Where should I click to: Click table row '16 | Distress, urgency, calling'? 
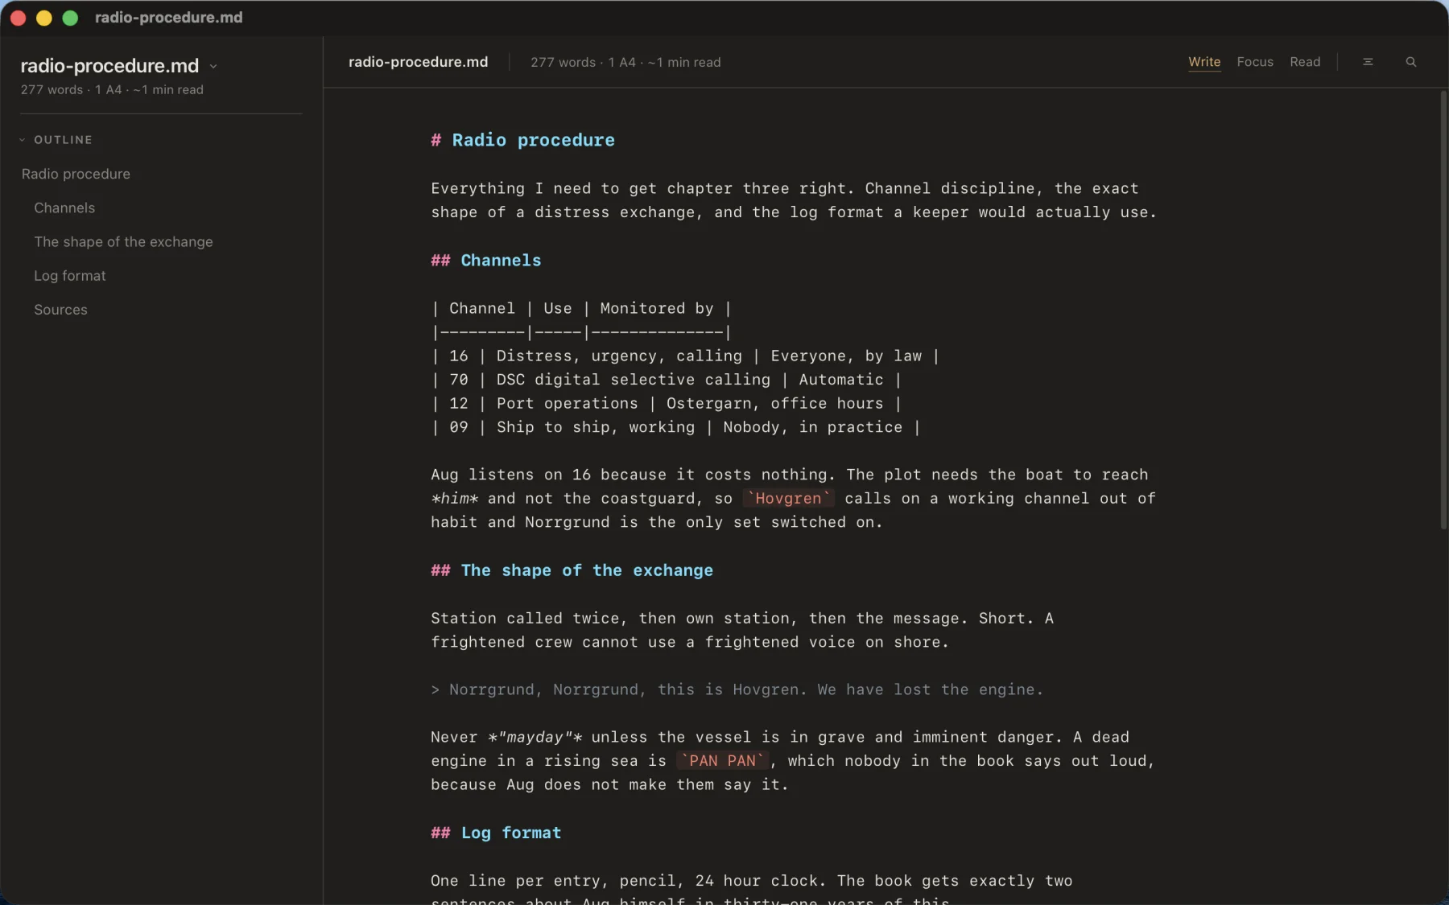(x=685, y=356)
